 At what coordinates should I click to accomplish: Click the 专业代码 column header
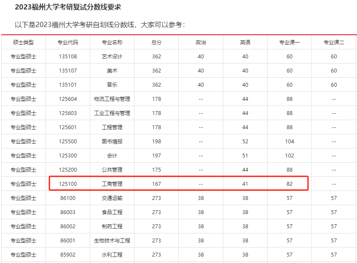(68, 42)
